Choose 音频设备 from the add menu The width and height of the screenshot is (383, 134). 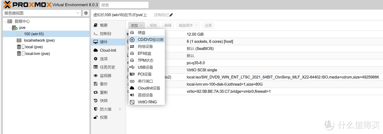(146, 95)
